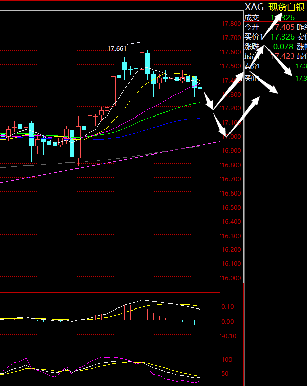This screenshot has height=386, width=307.
Task: Click the 50 level on oscillator axis
Action: 225,374
